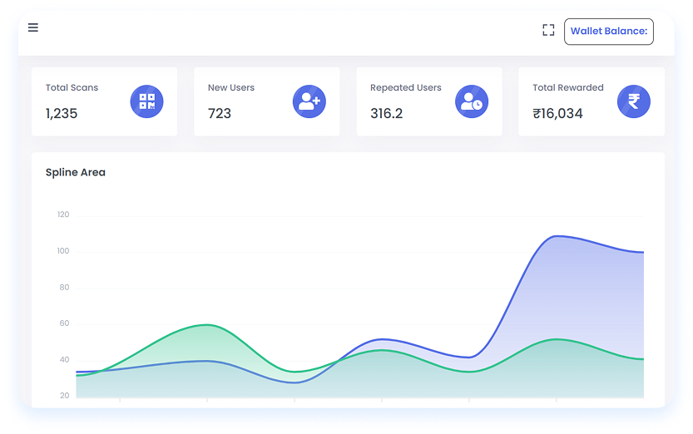The height and width of the screenshot is (434, 693).
Task: Open the hamburger menu icon
Action: (33, 28)
